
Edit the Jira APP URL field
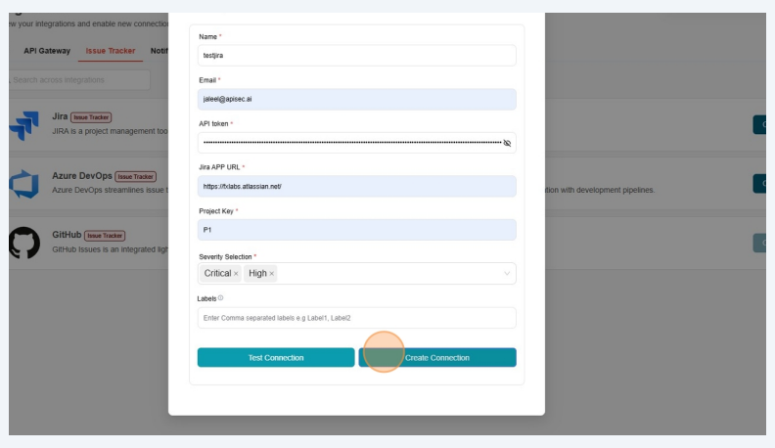coord(356,186)
